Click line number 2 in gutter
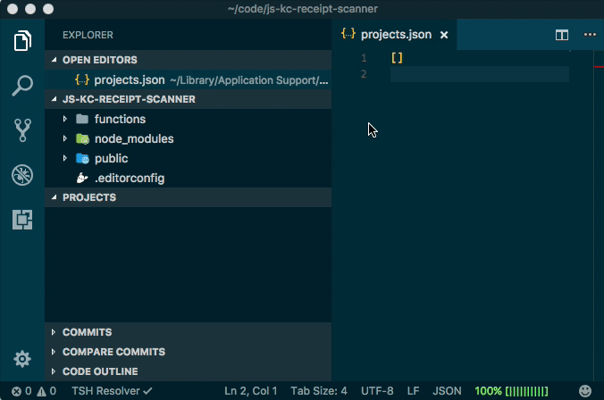 point(364,74)
